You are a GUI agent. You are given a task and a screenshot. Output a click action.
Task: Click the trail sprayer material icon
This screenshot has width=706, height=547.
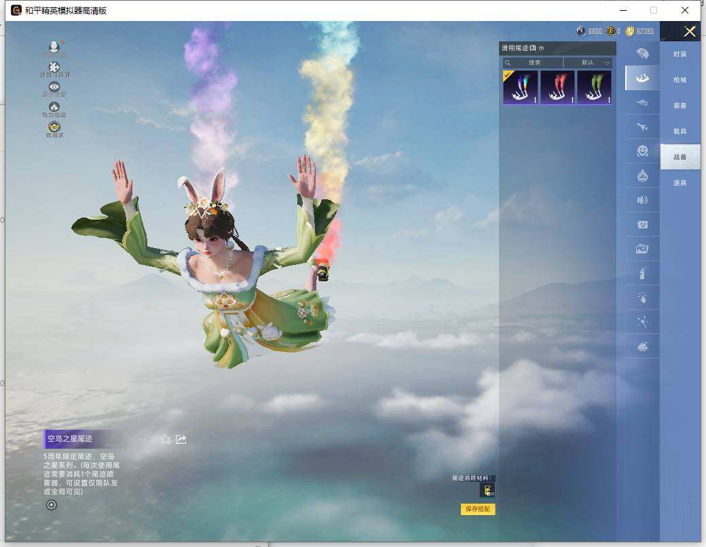tap(487, 490)
